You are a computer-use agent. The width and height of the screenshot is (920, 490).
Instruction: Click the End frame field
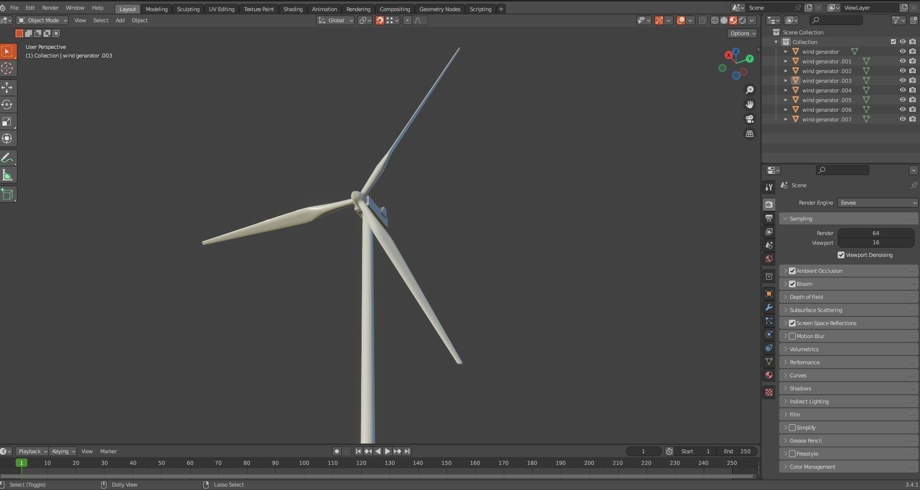[737, 451]
